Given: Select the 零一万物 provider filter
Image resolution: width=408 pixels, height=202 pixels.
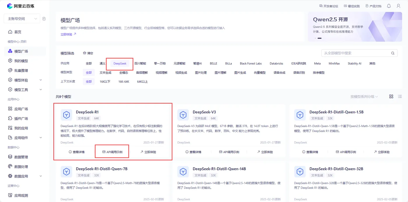Looking at the screenshot, I should (160, 64).
